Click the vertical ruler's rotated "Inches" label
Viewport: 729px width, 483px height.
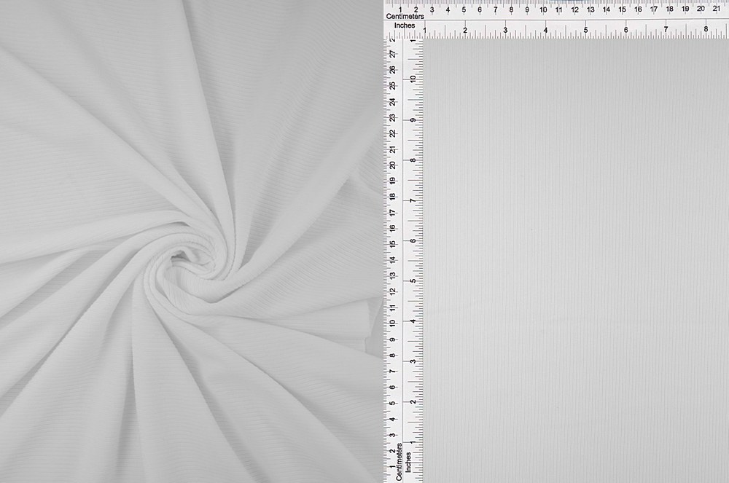[408, 463]
